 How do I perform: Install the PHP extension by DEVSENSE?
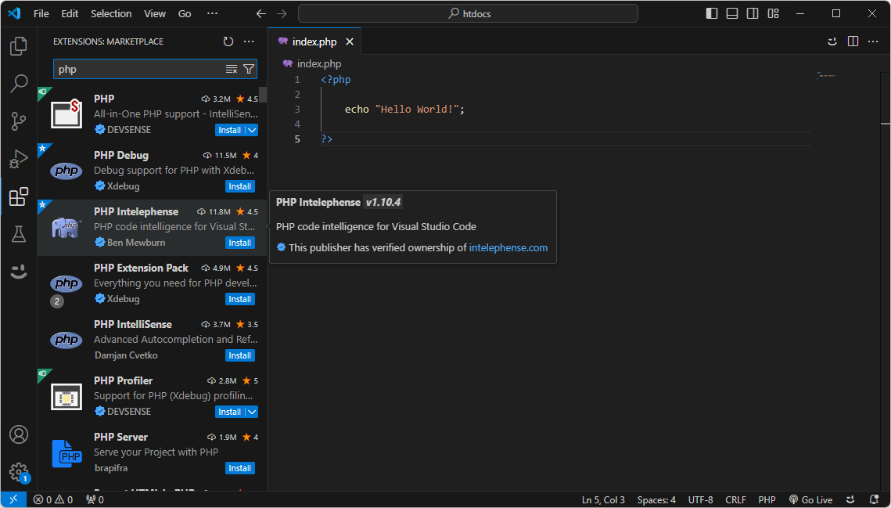click(229, 130)
